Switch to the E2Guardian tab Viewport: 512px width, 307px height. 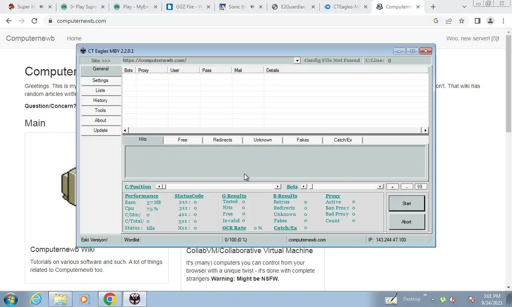(294, 7)
